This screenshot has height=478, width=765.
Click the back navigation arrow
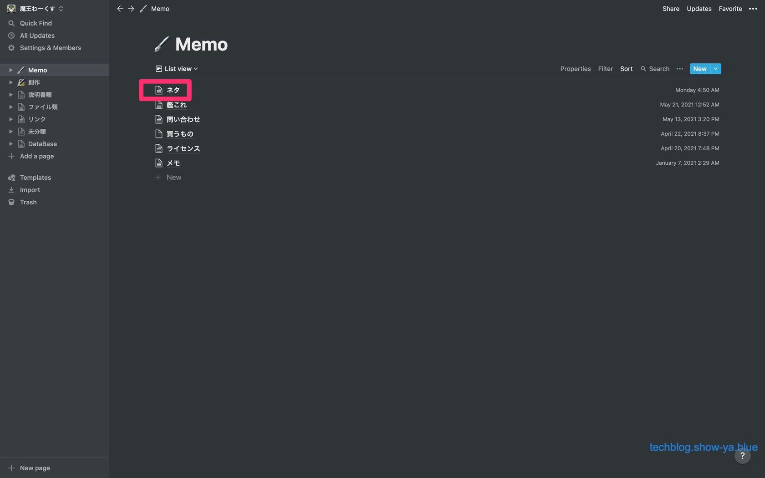click(x=120, y=9)
